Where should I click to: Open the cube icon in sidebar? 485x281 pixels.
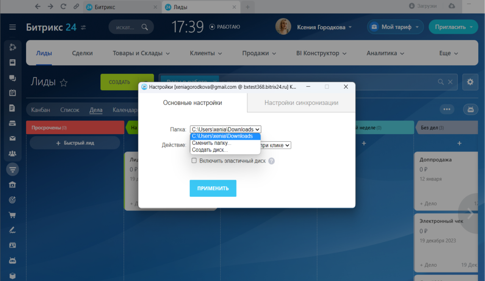(13, 276)
